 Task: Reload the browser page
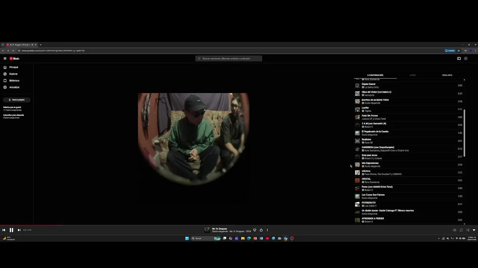coord(13,51)
